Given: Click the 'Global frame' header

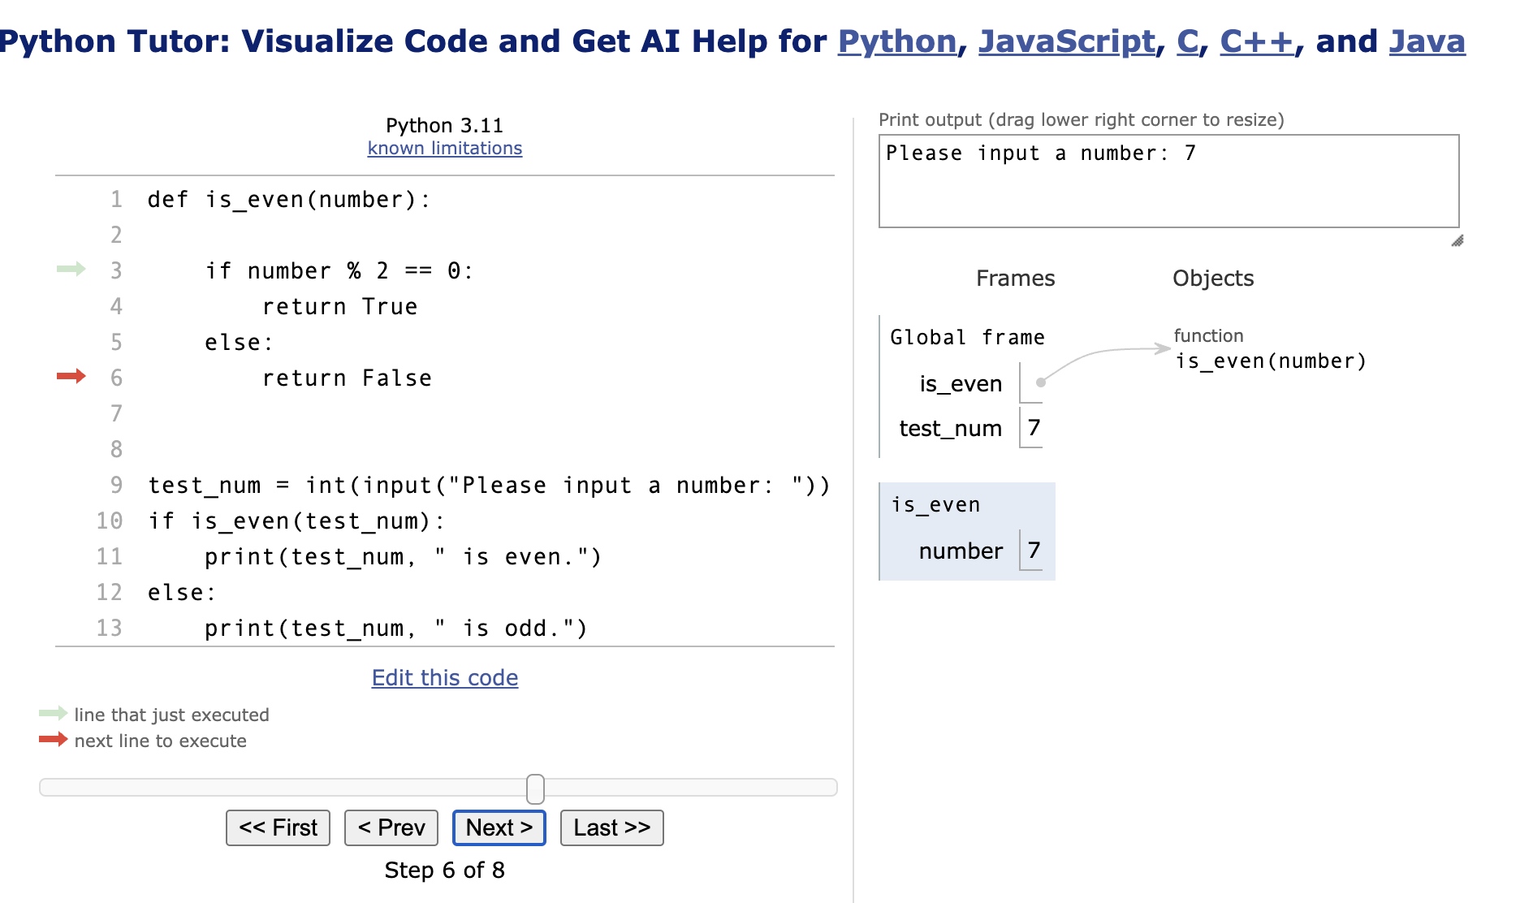Looking at the screenshot, I should click(x=967, y=338).
